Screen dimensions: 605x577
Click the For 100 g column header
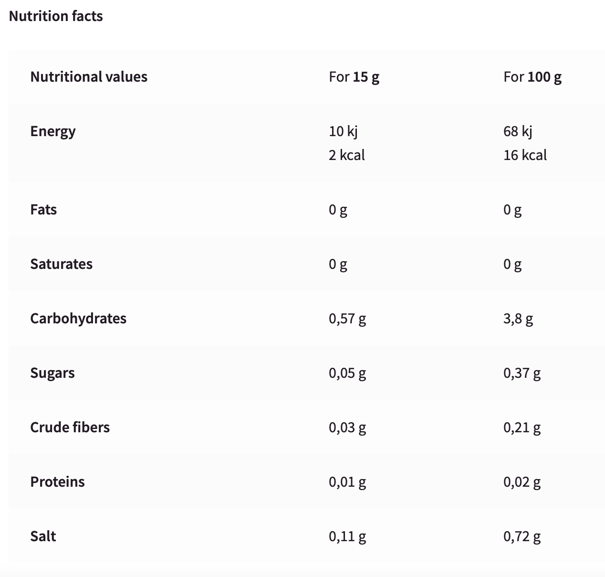point(532,77)
